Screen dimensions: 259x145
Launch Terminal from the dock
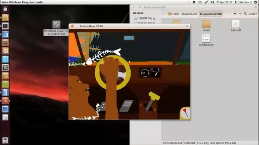tap(5, 26)
